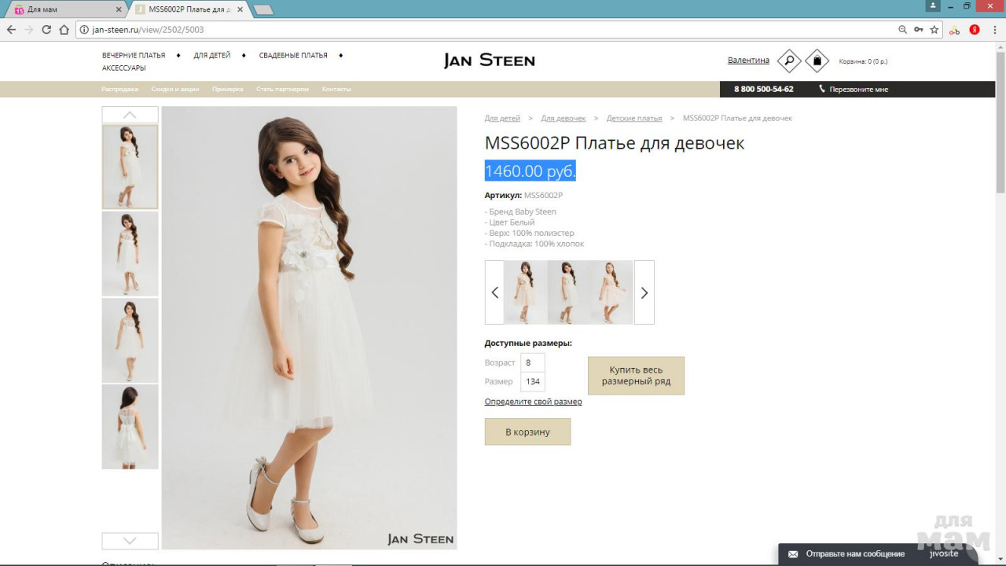Click Купить весь размерный ряд button
The image size is (1006, 566).
[x=636, y=376]
